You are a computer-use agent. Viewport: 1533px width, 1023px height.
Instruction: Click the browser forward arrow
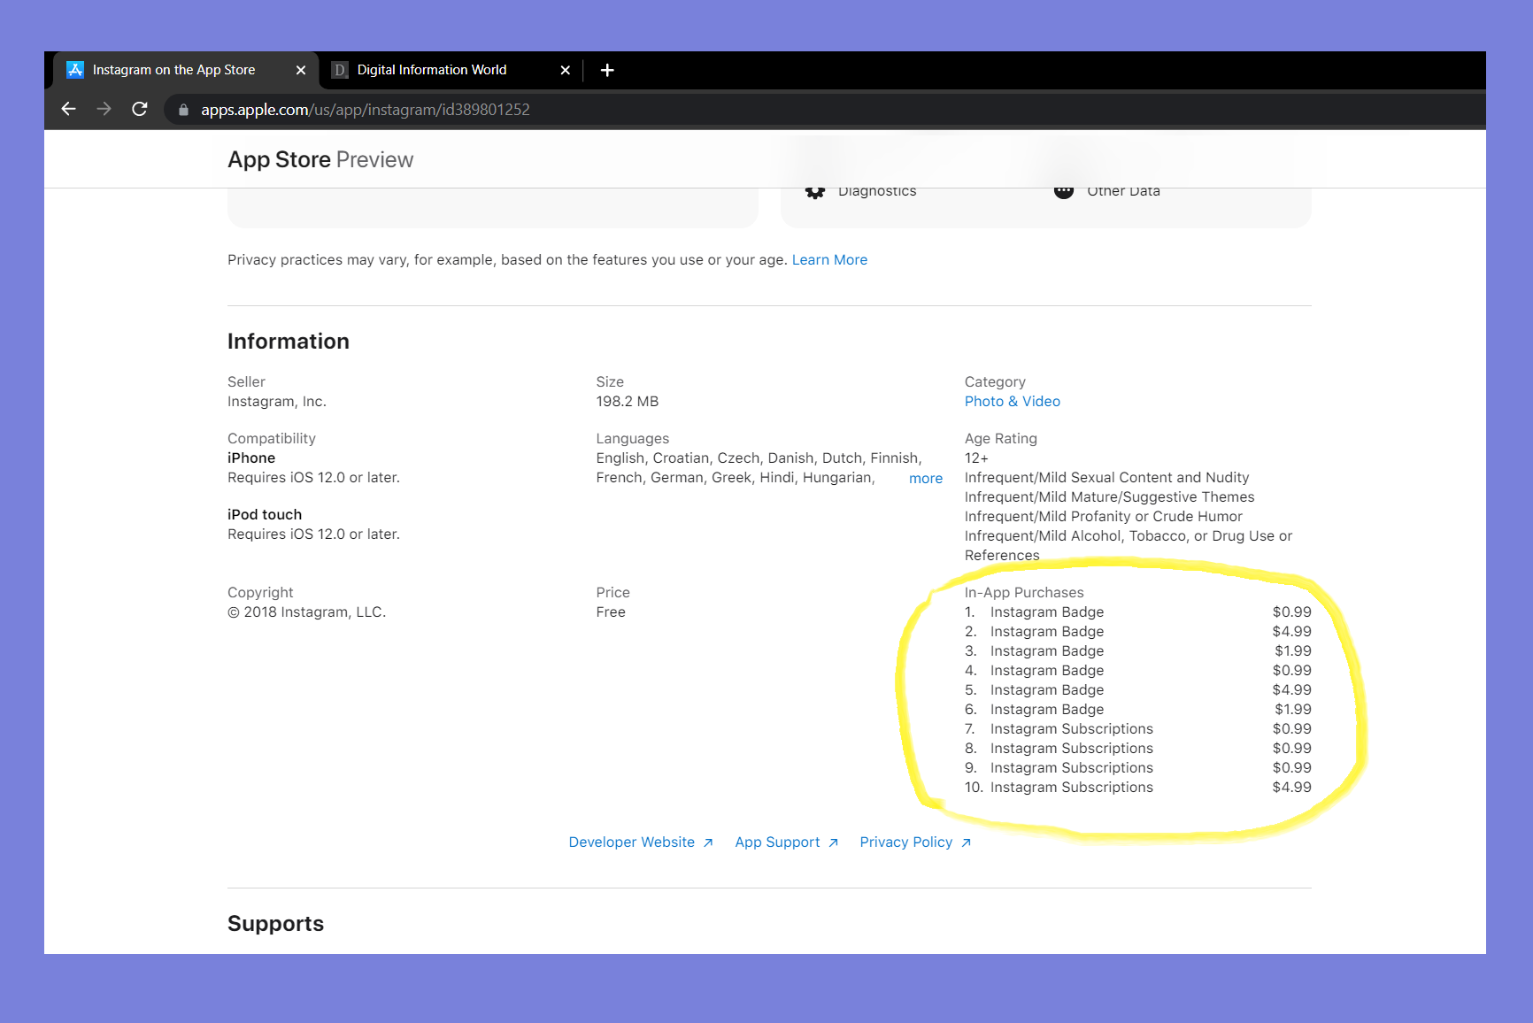point(104,109)
